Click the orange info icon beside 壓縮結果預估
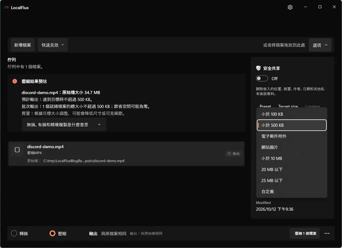Screen dimensions: 342x248 (15, 81)
